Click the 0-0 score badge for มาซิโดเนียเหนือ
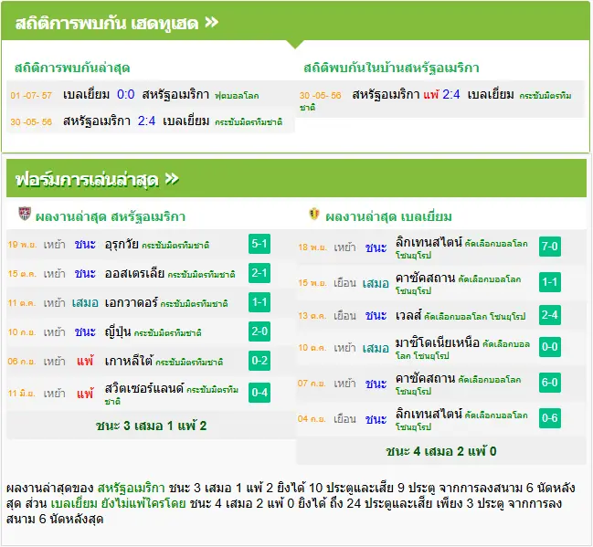 tap(550, 347)
